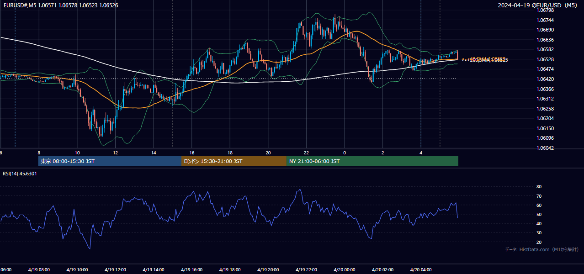The height and width of the screenshot is (274, 584).
Task: Click price axis label 1.06150
Action: click(x=545, y=128)
